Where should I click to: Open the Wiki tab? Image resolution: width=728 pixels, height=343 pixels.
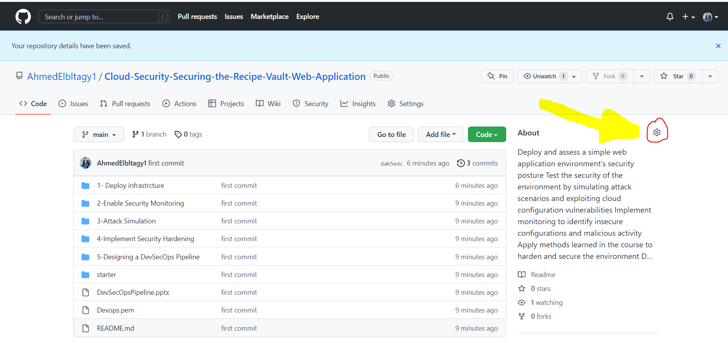(x=268, y=103)
